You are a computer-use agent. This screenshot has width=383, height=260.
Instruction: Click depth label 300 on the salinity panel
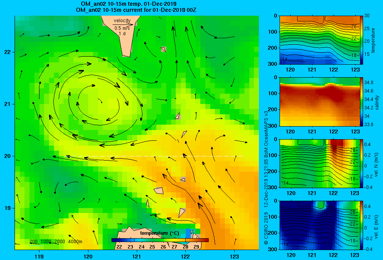tap(273, 125)
